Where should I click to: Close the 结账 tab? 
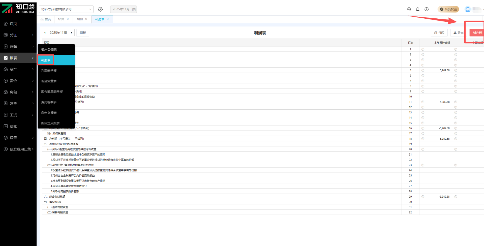point(68,19)
